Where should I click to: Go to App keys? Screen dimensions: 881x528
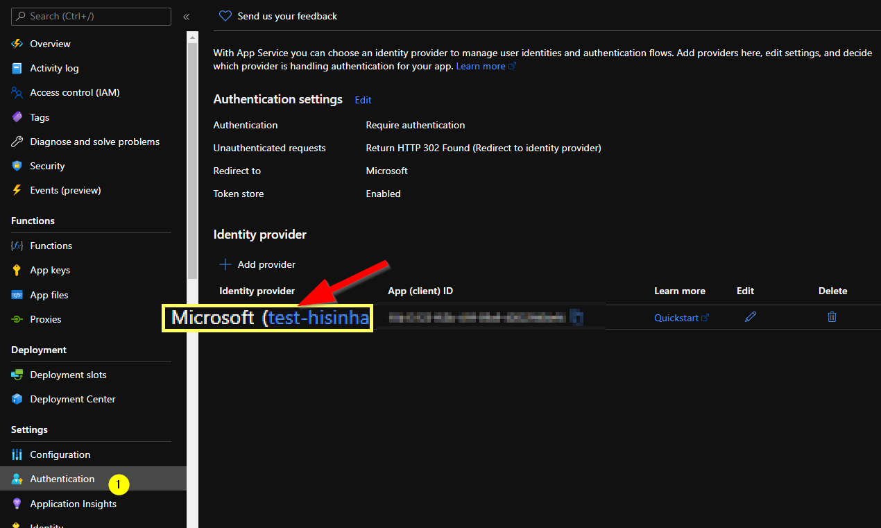[x=93, y=270]
